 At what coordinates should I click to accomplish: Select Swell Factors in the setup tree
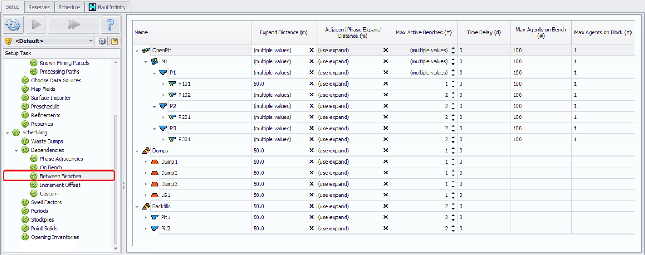[x=46, y=202]
